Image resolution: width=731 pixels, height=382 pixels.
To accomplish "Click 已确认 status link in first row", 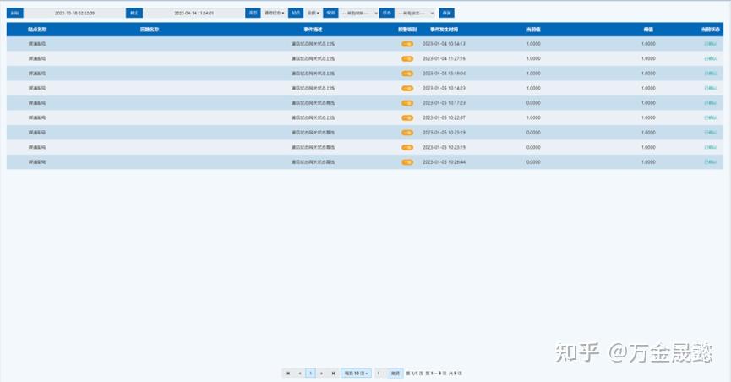I will [x=709, y=43].
